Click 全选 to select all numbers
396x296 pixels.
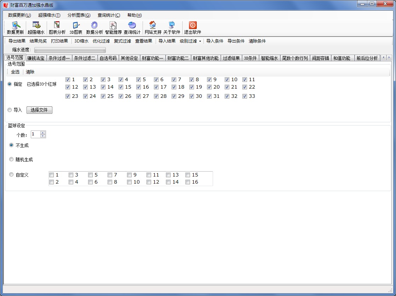15,72
